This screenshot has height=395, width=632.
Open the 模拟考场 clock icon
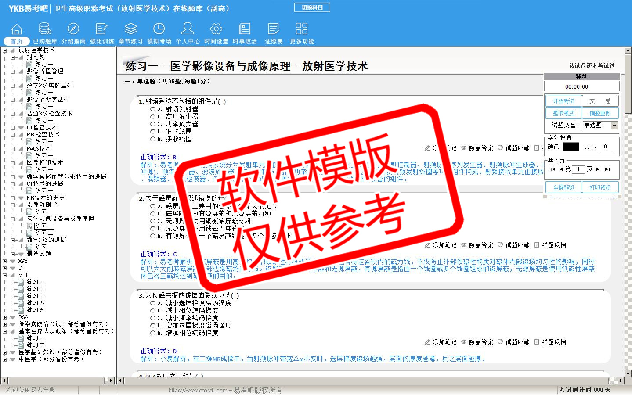tap(159, 29)
